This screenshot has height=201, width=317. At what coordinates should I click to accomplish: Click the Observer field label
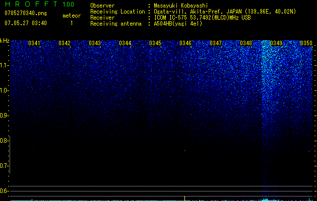(x=102, y=6)
